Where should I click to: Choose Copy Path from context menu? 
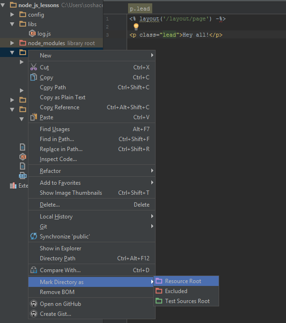pyautogui.click(x=92, y=87)
